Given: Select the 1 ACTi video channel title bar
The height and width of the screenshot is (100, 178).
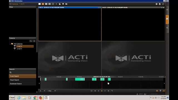Looking at the screenshot, I should [x=70, y=7].
